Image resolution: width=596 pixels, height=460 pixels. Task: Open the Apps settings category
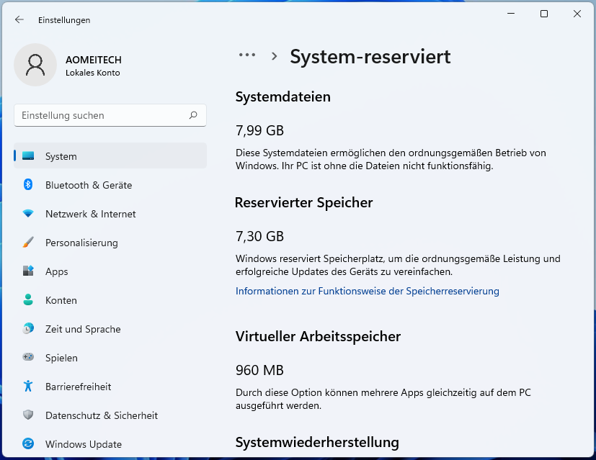click(56, 271)
